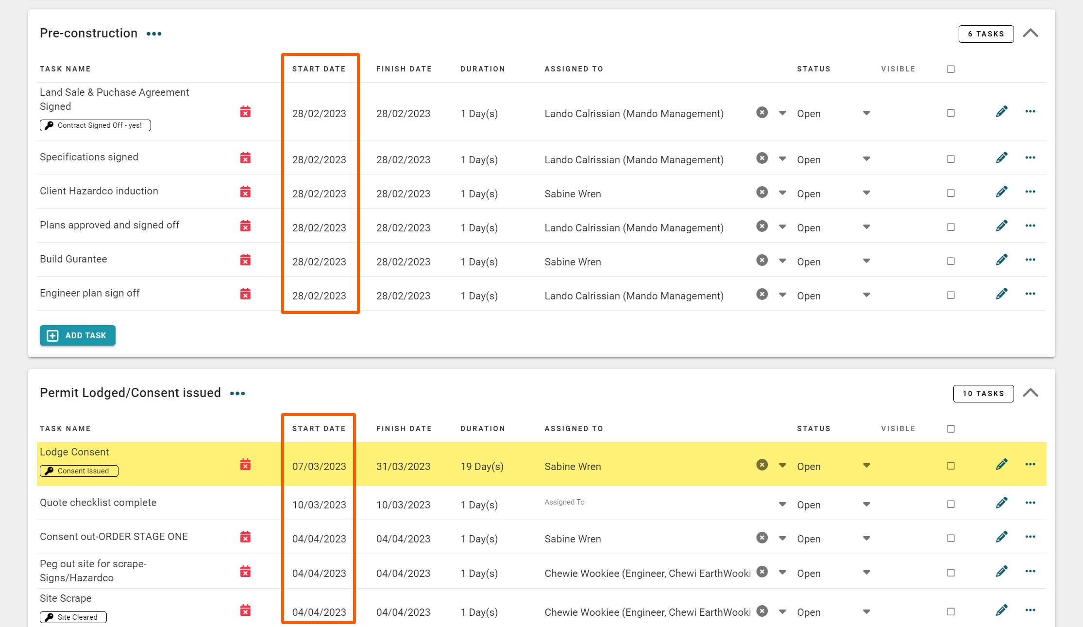Open three-dot menu beside Pre-construction heading

154,34
